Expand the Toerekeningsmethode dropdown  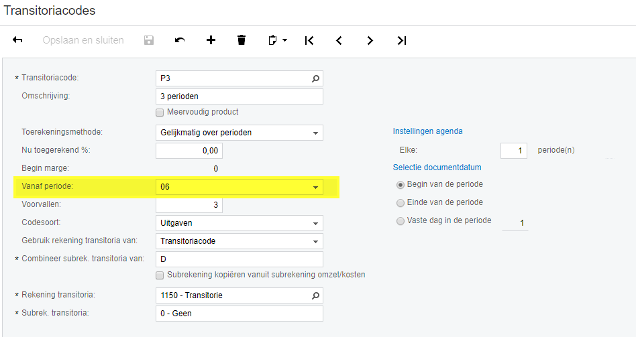(315, 133)
